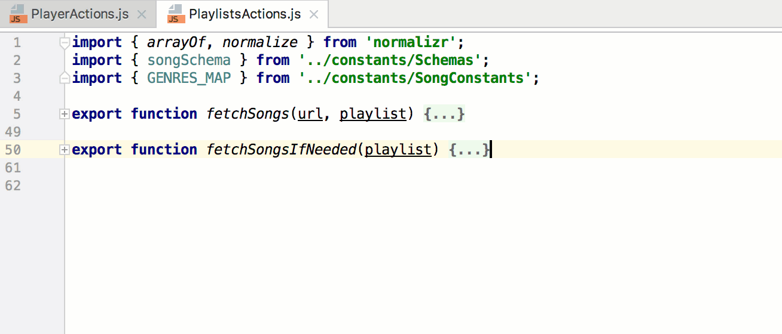Click the folded {...} placeholder after fetchSongs
Screen dimensions: 782x334
tap(444, 114)
